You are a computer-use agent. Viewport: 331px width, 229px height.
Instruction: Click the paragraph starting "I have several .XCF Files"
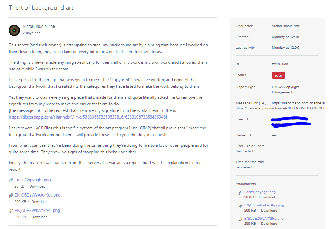click(107, 131)
